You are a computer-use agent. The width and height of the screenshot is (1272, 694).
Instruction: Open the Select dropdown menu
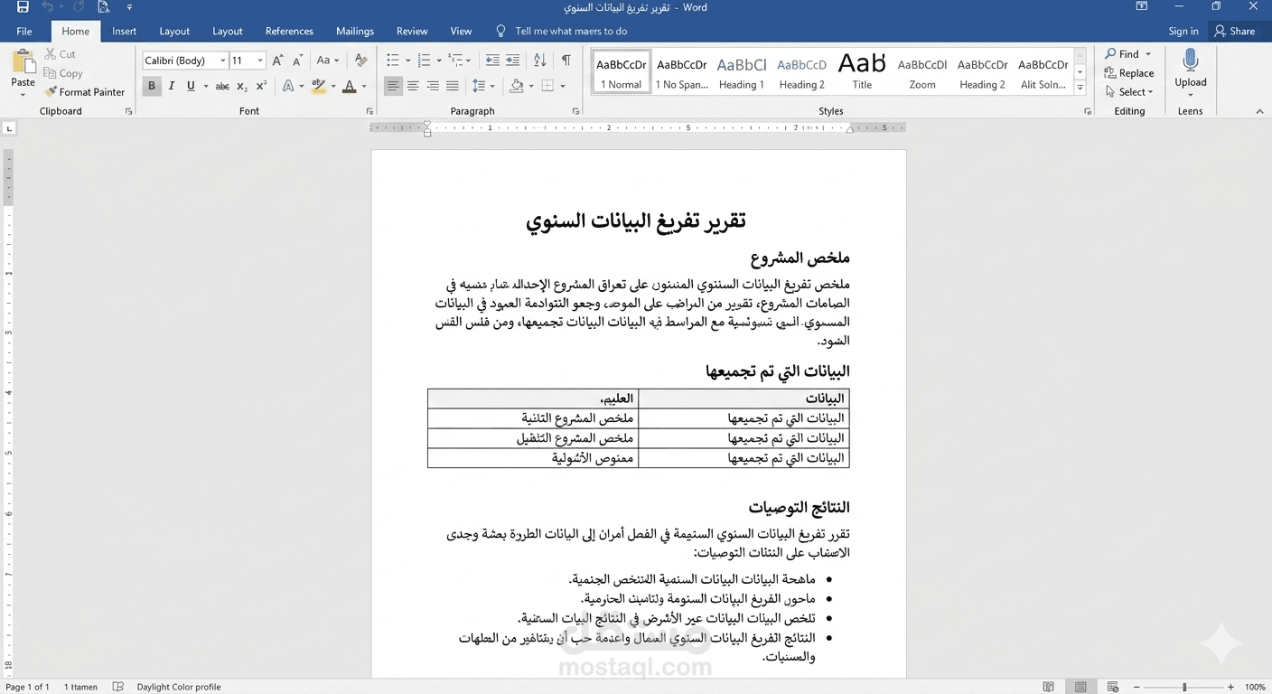[x=1129, y=92]
